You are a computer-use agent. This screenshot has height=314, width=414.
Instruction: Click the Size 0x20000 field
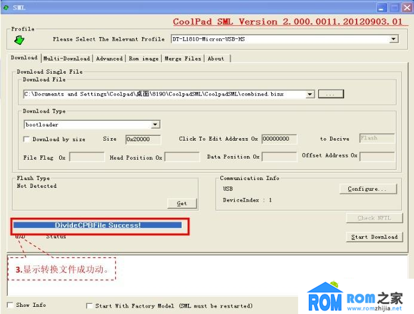click(143, 139)
